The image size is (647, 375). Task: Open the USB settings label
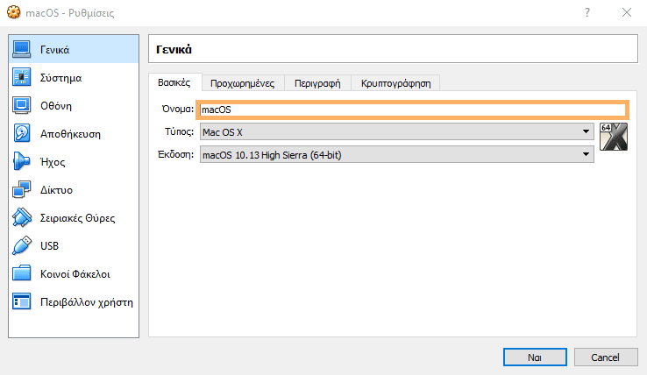(49, 246)
